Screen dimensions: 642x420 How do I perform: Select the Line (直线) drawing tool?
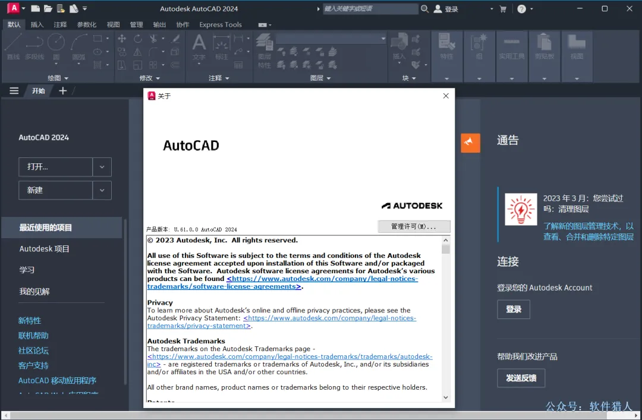click(13, 47)
